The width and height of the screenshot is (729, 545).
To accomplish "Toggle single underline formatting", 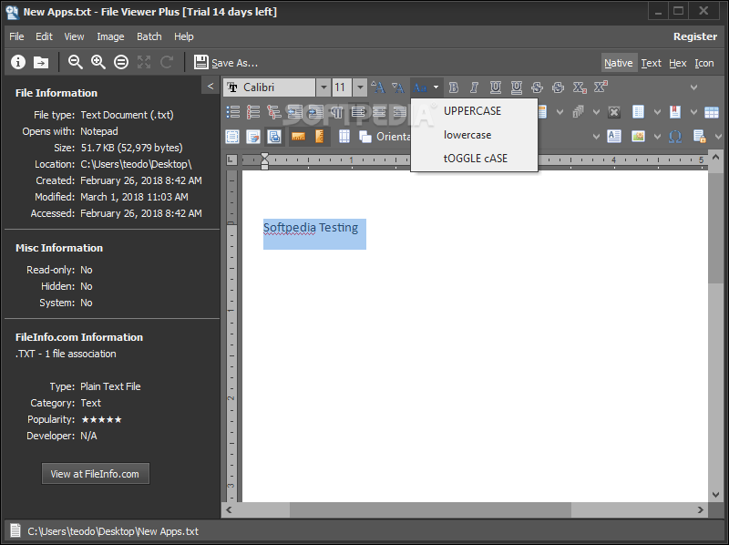I will (x=495, y=87).
